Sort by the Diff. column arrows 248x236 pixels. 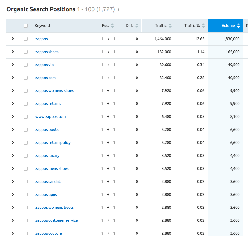coord(137,26)
